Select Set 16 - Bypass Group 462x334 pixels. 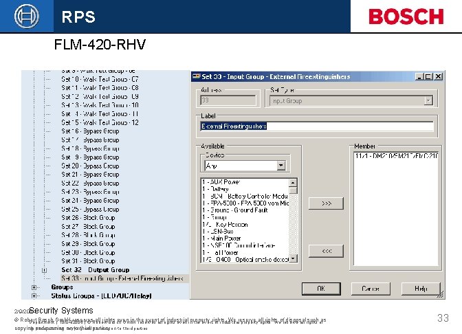coord(90,131)
